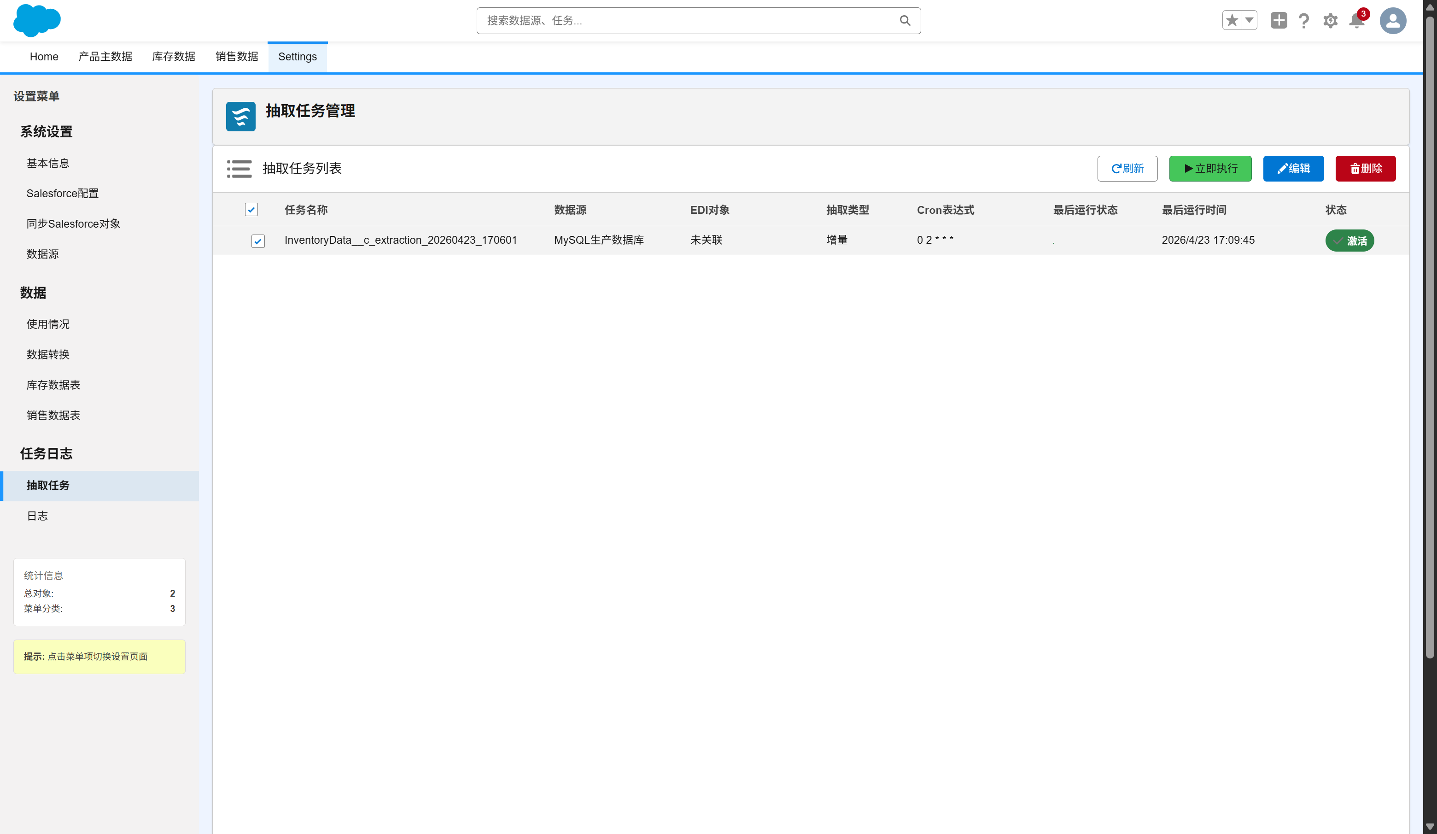The width and height of the screenshot is (1437, 834).
Task: Click the task list icon beside 抽取任务列表
Action: pyautogui.click(x=239, y=168)
